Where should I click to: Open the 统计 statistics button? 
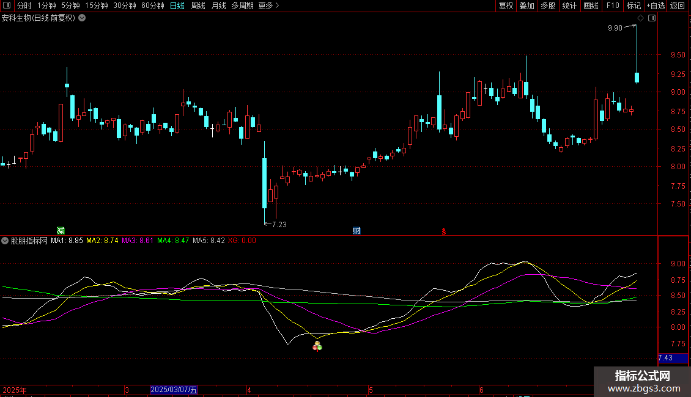point(569,5)
